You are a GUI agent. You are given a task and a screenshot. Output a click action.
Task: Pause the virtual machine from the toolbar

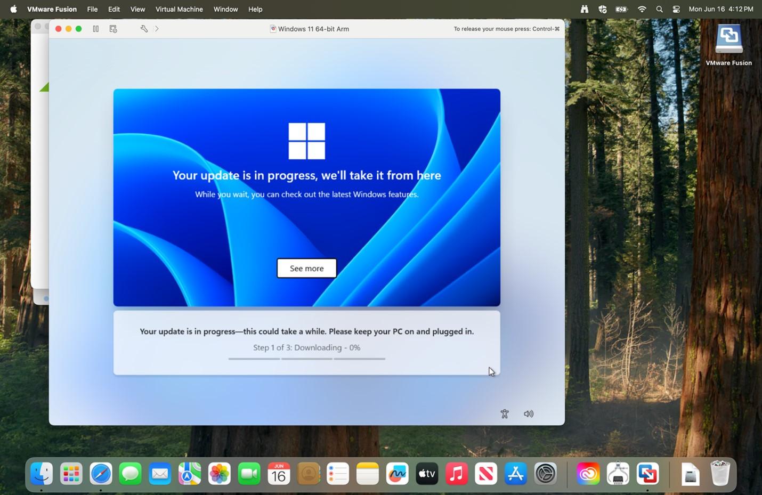pyautogui.click(x=96, y=29)
